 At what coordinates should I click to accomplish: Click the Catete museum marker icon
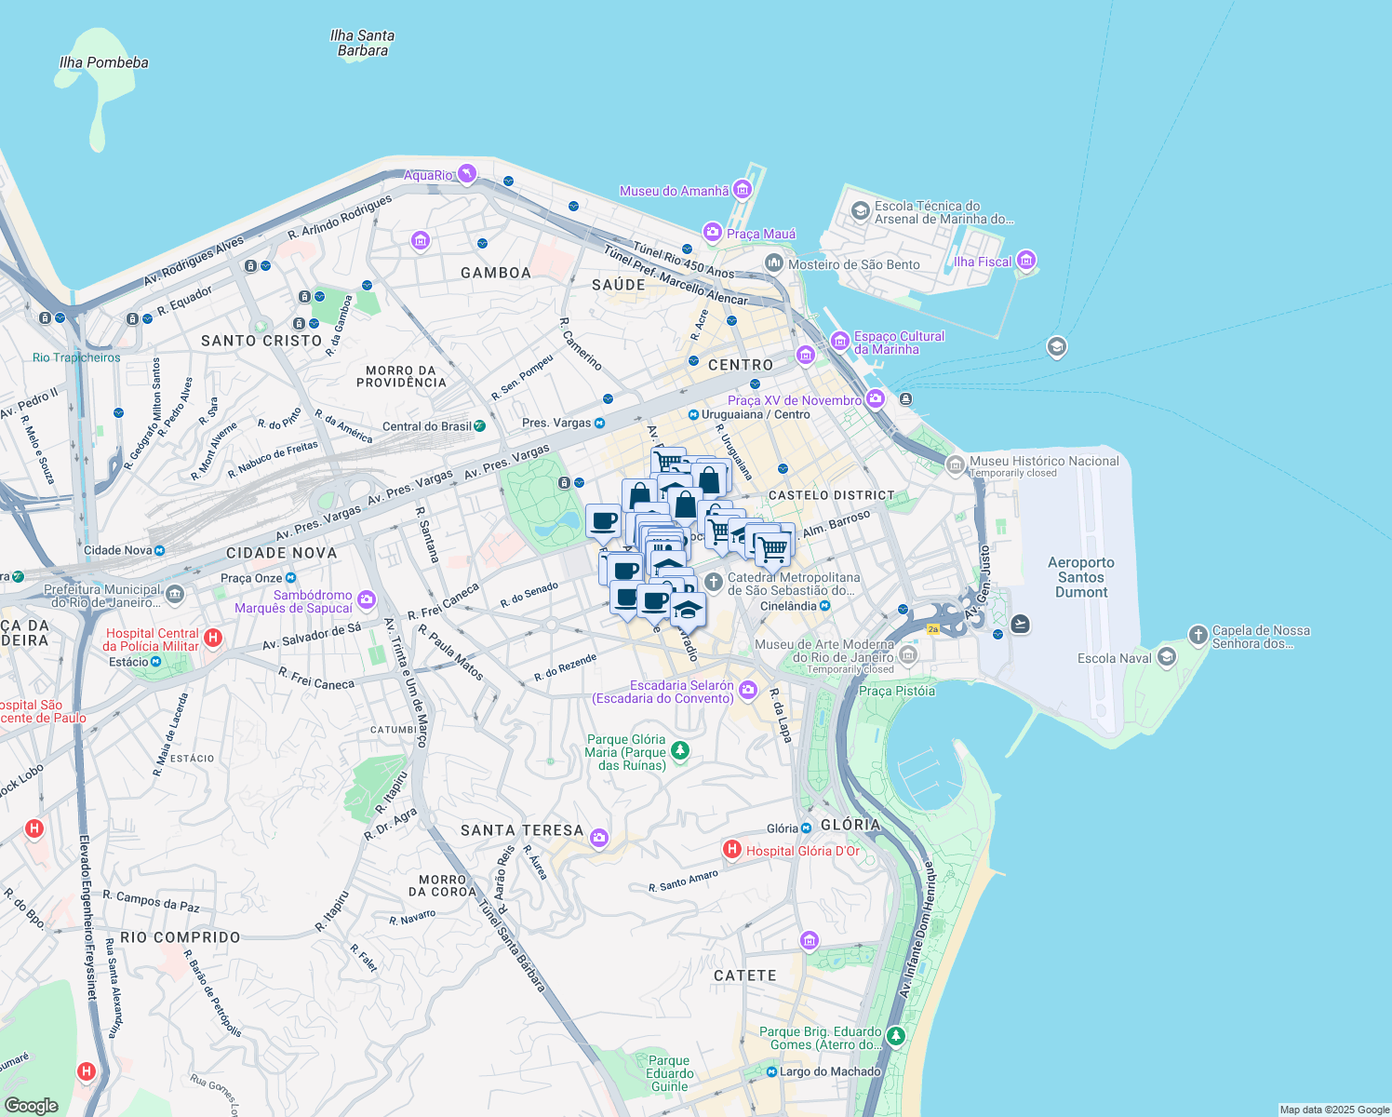click(809, 941)
